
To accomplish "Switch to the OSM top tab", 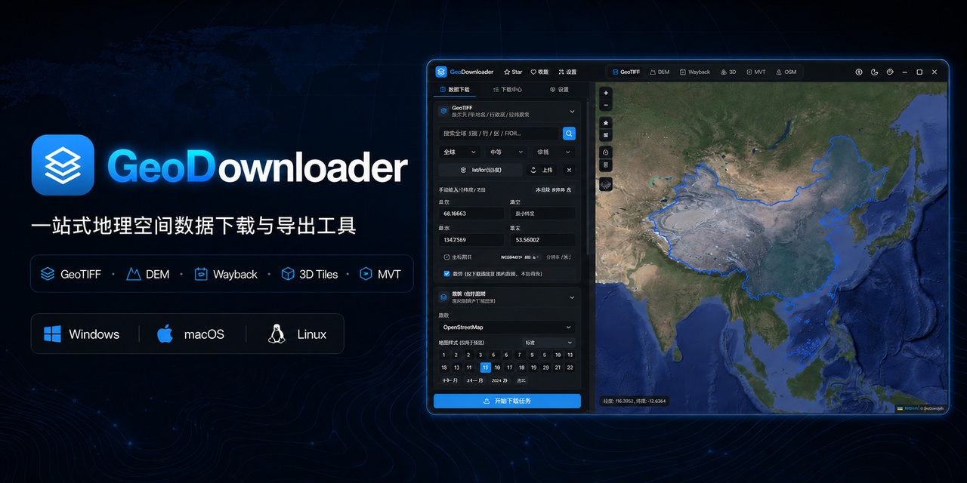I will tap(786, 72).
